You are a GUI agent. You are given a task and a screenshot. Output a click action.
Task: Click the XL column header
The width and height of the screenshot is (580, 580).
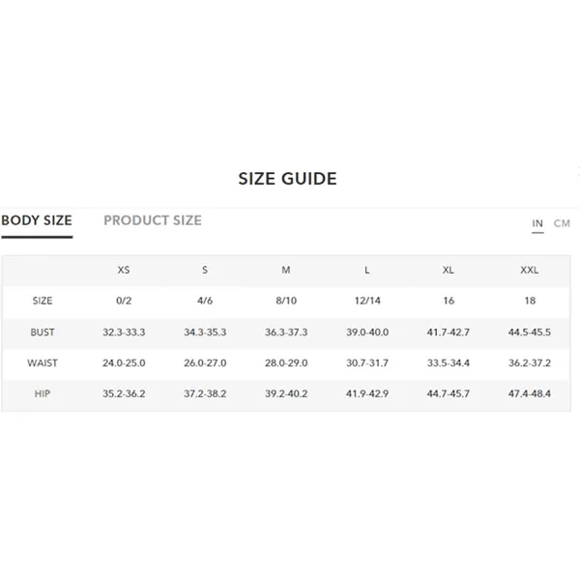449,270
